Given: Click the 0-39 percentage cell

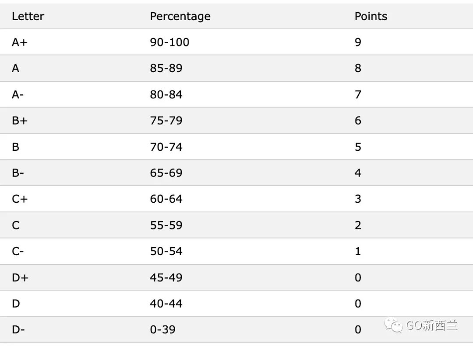Looking at the screenshot, I should point(162,329).
